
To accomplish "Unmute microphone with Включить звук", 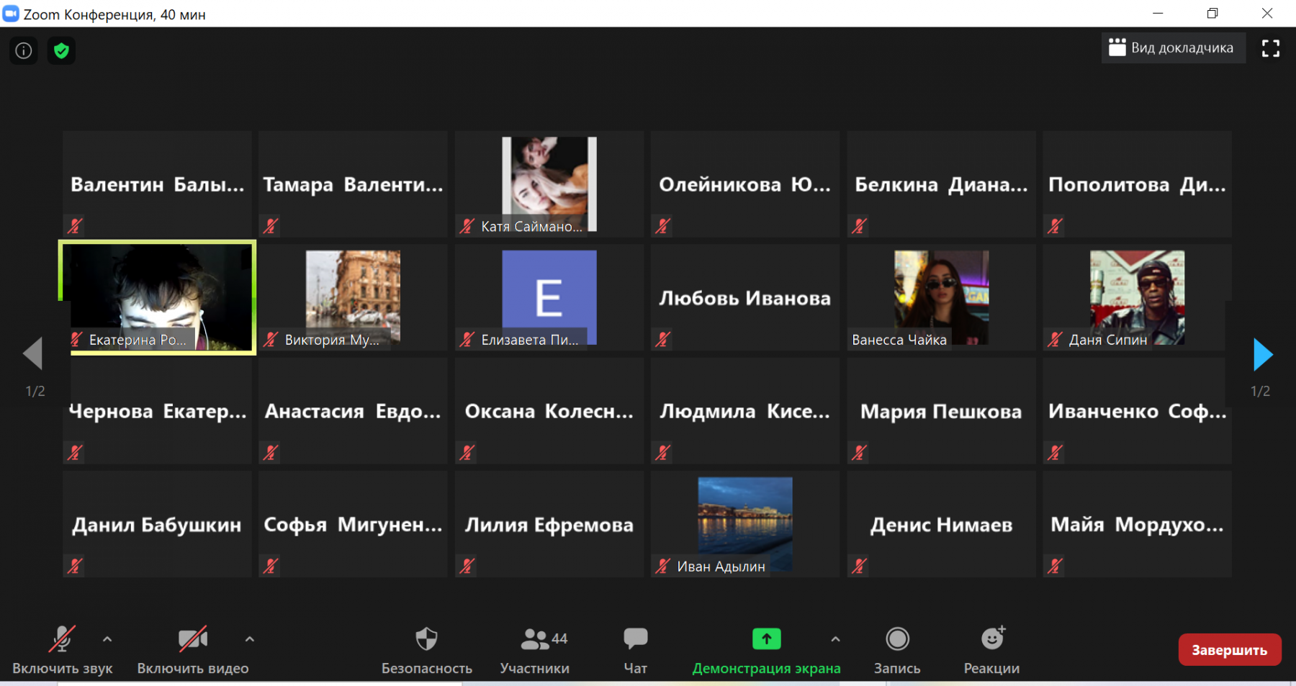I will pyautogui.click(x=62, y=650).
